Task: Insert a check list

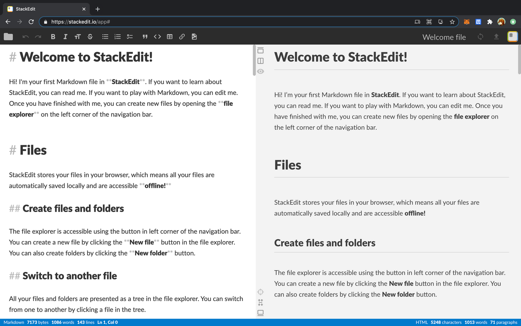Action: click(130, 37)
